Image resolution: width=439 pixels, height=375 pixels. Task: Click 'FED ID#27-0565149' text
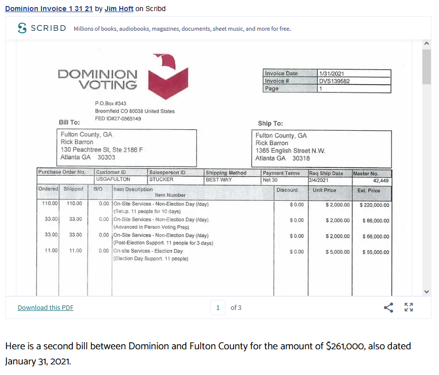118,119
